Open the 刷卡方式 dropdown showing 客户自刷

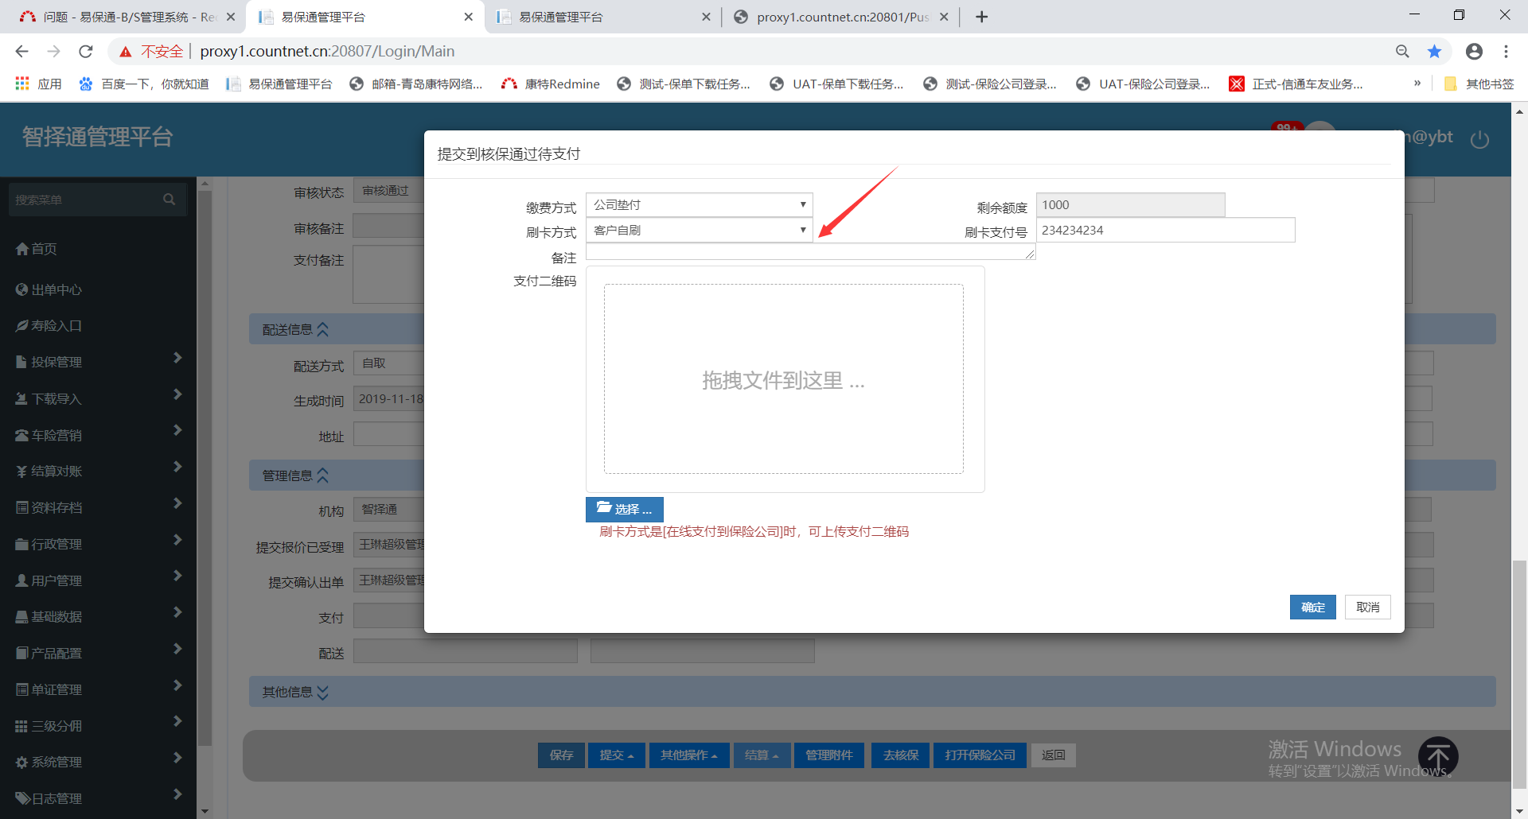point(699,230)
